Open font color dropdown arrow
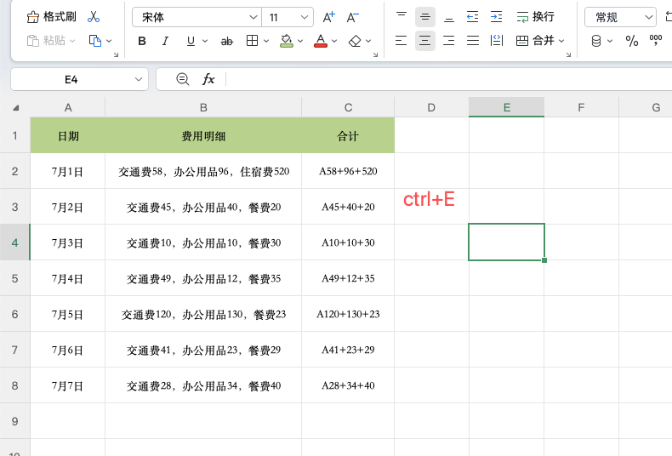This screenshot has height=456, width=672. coord(334,41)
